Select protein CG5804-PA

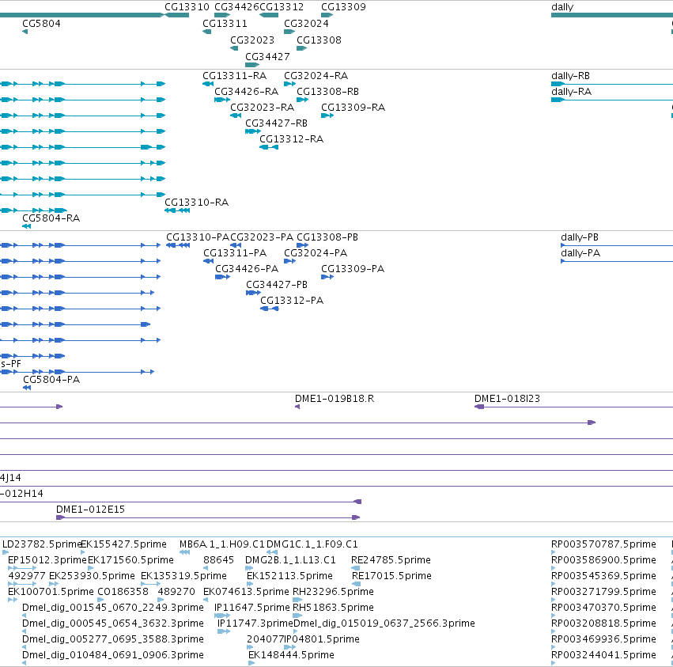pos(51,380)
